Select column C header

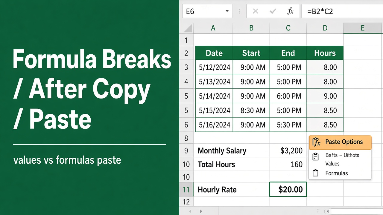288,28
